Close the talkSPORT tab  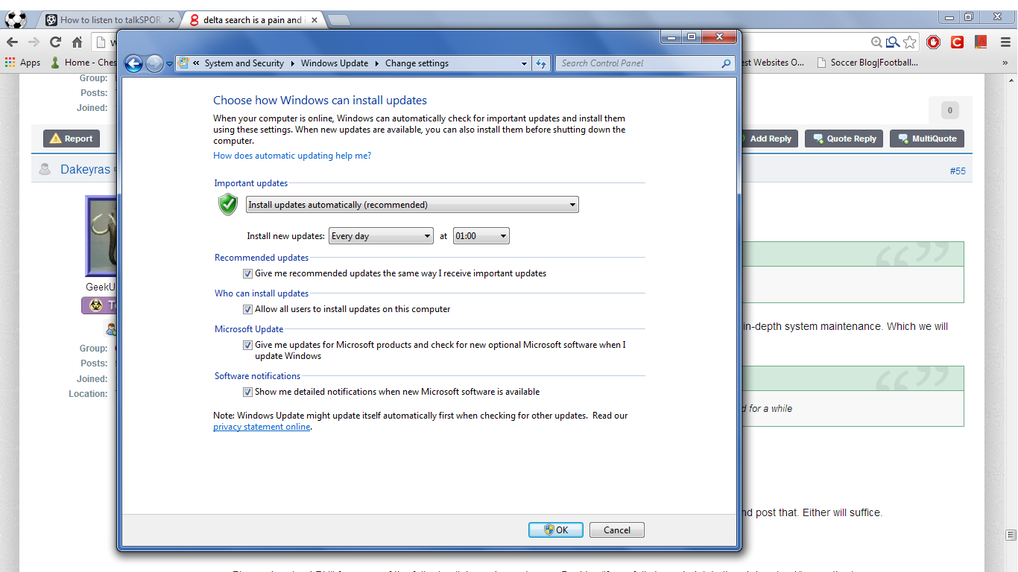click(170, 20)
